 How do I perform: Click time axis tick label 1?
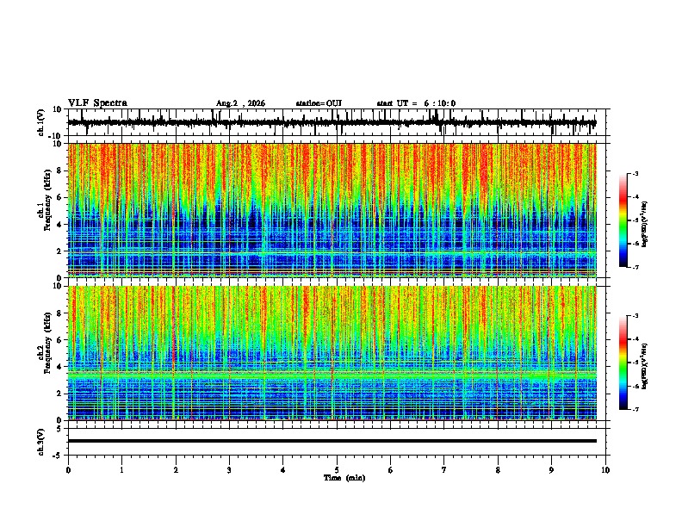point(121,470)
